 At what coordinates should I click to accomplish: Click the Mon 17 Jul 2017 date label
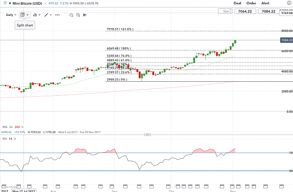pyautogui.click(x=24, y=191)
